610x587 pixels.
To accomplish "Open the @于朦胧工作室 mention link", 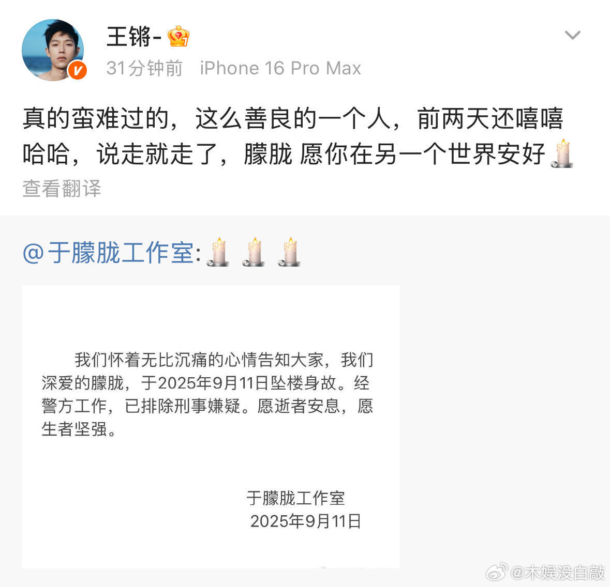I will click(x=112, y=253).
